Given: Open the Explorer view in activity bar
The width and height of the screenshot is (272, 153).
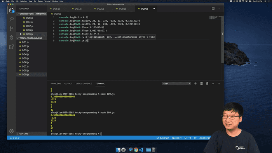Looking at the screenshot, I should pos(11,10).
